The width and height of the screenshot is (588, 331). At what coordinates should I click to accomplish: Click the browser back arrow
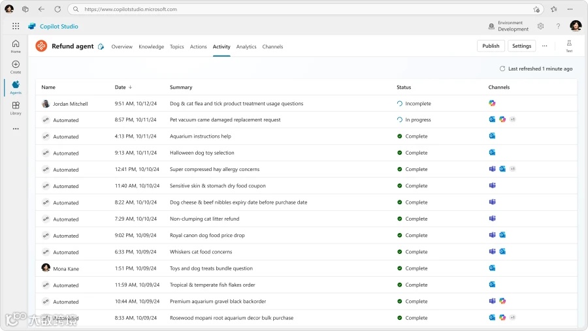pyautogui.click(x=41, y=9)
